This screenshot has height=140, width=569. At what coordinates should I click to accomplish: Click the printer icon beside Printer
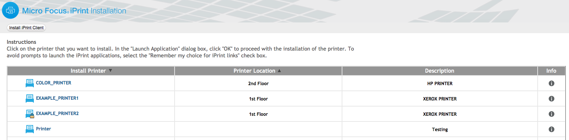(x=30, y=129)
